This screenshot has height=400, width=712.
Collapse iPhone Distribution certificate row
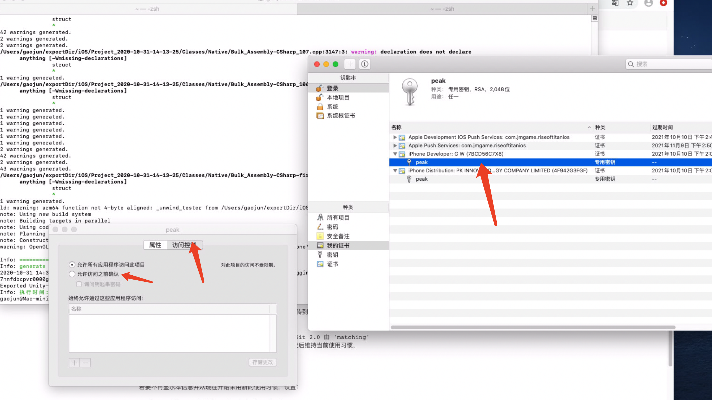pyautogui.click(x=395, y=171)
